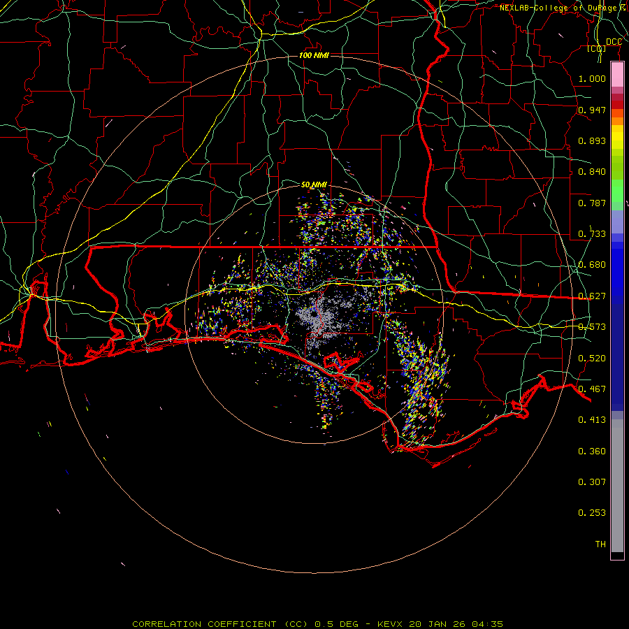Select the 0.627 legend value
This screenshot has height=629, width=629.
tap(592, 296)
